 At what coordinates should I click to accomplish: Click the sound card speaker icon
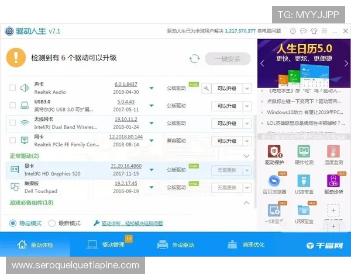point(25,88)
